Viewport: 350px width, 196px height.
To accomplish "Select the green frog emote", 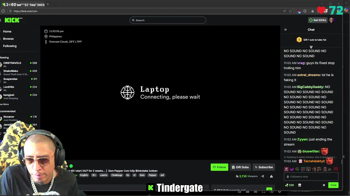I will [297, 169].
